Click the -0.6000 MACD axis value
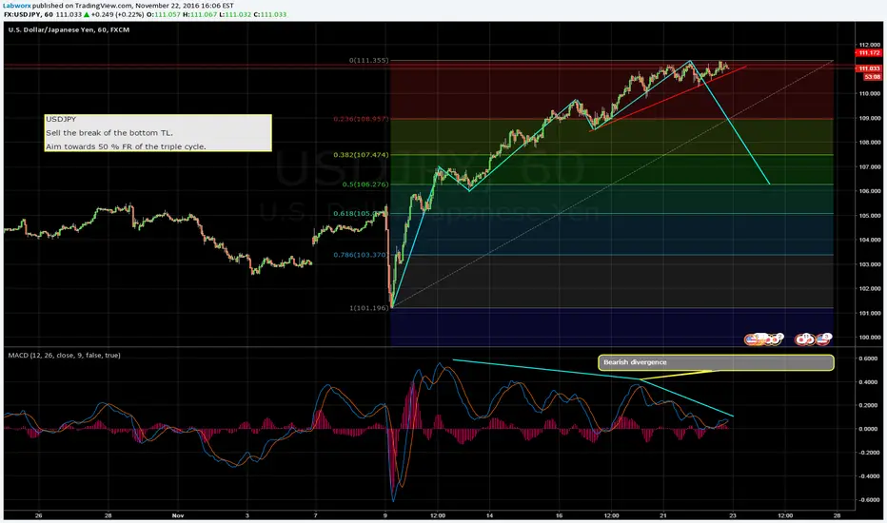The image size is (887, 523). pos(867,500)
